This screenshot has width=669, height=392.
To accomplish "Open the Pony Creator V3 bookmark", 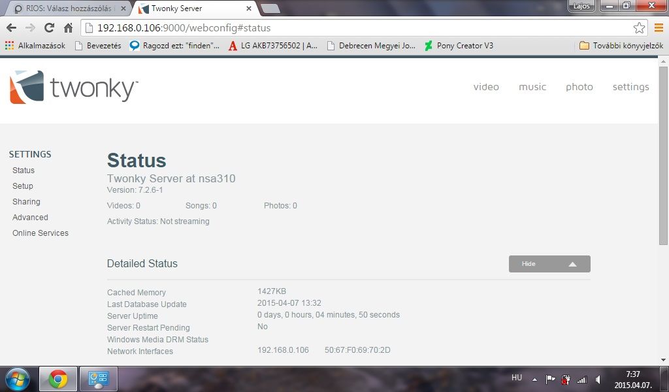I will 459,46.
